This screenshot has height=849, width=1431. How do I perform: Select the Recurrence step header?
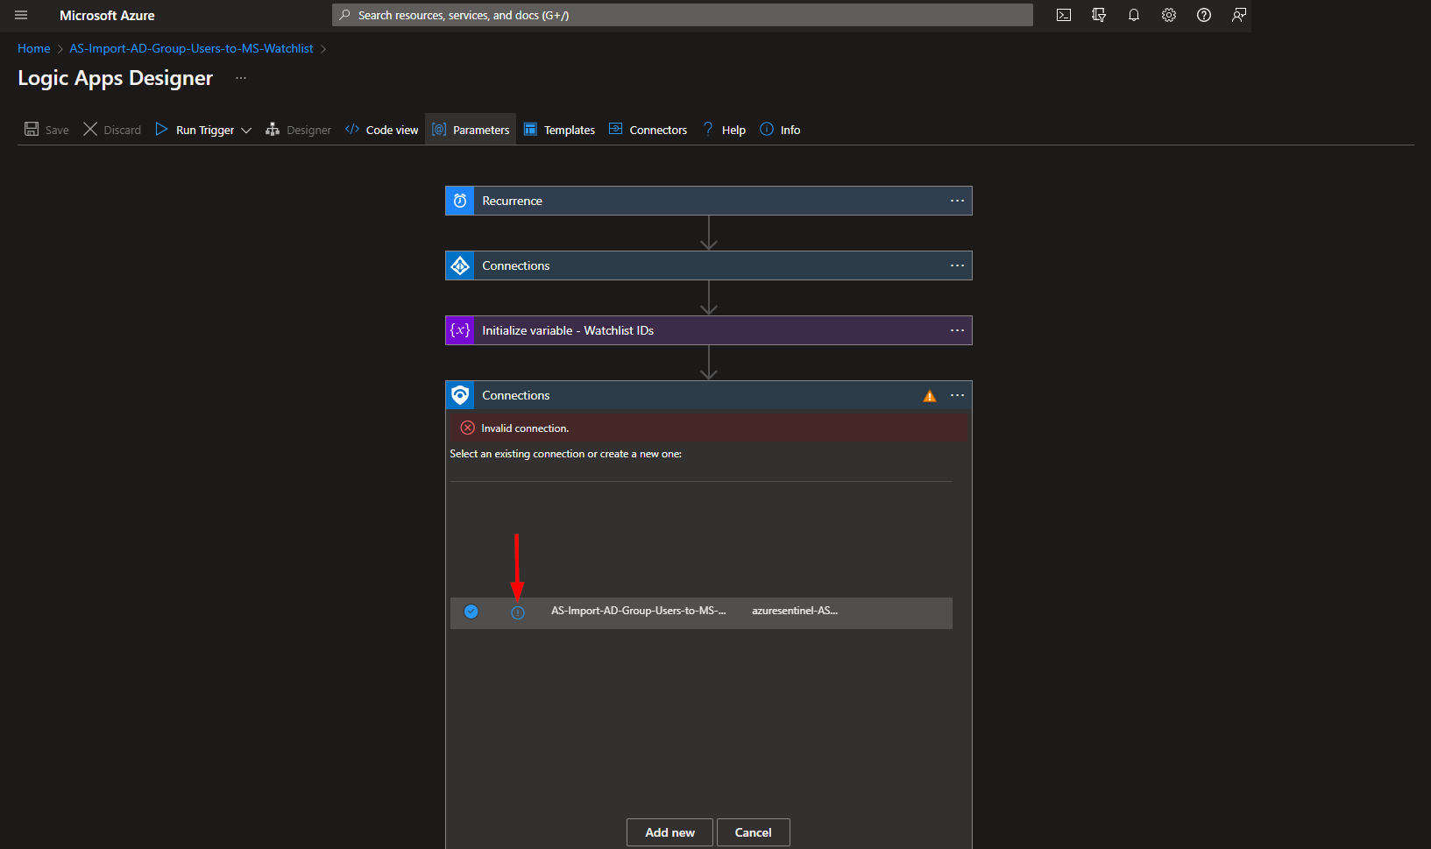[709, 201]
